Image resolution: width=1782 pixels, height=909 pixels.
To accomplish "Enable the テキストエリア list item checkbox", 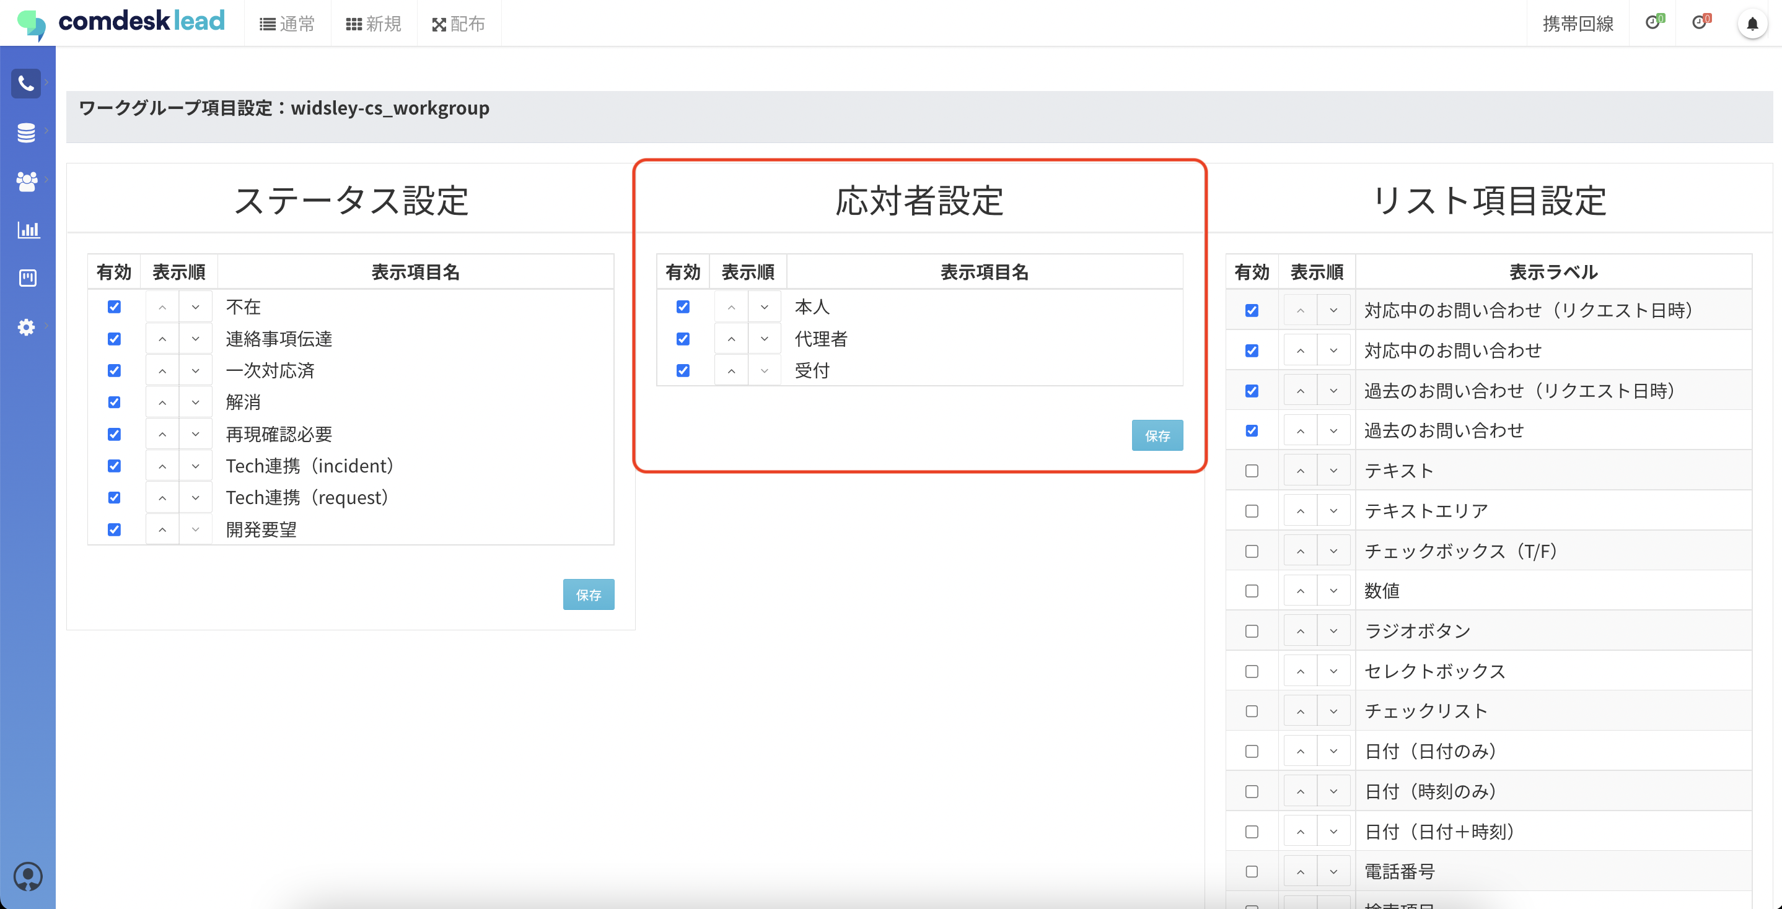I will (1252, 511).
